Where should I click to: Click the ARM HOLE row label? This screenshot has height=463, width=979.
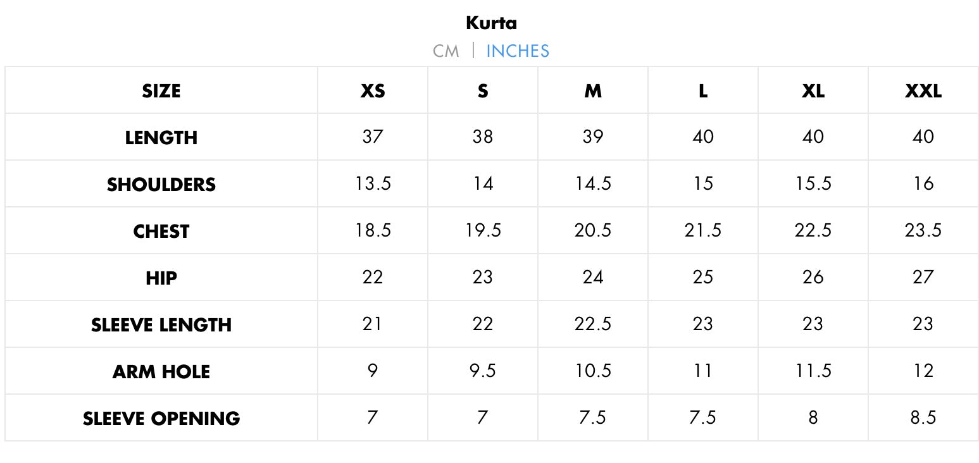click(161, 372)
